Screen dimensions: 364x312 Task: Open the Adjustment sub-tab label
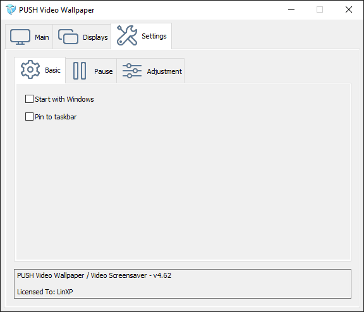click(x=164, y=71)
